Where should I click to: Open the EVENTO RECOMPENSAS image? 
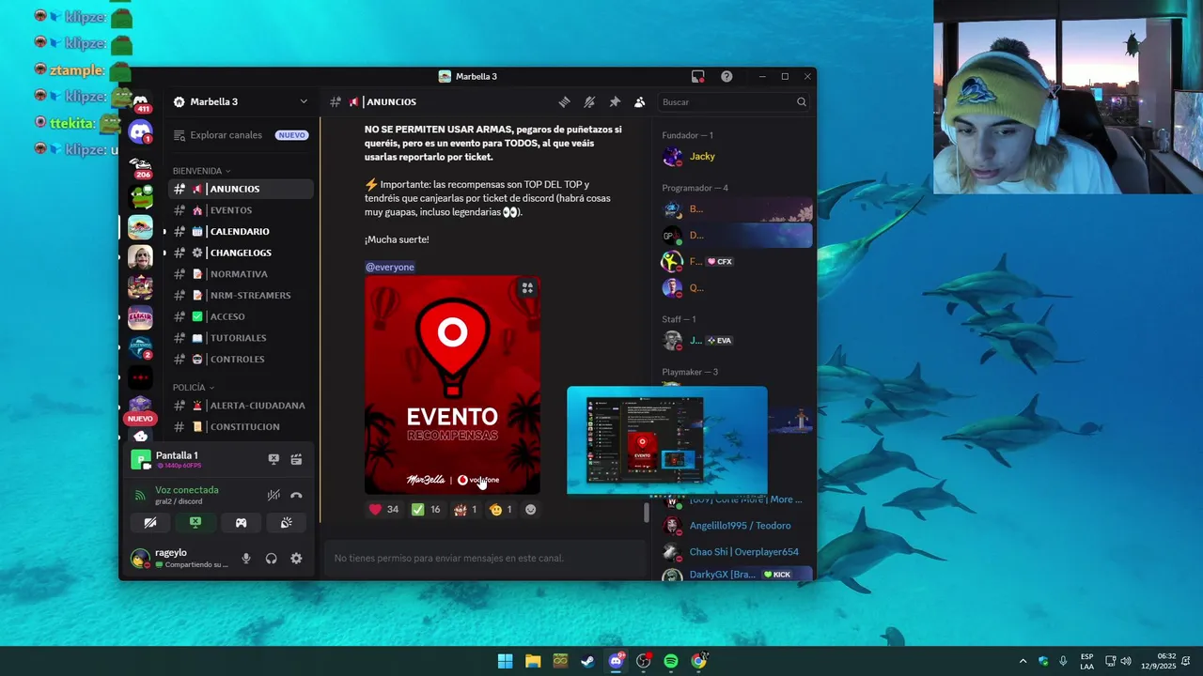[x=452, y=385]
